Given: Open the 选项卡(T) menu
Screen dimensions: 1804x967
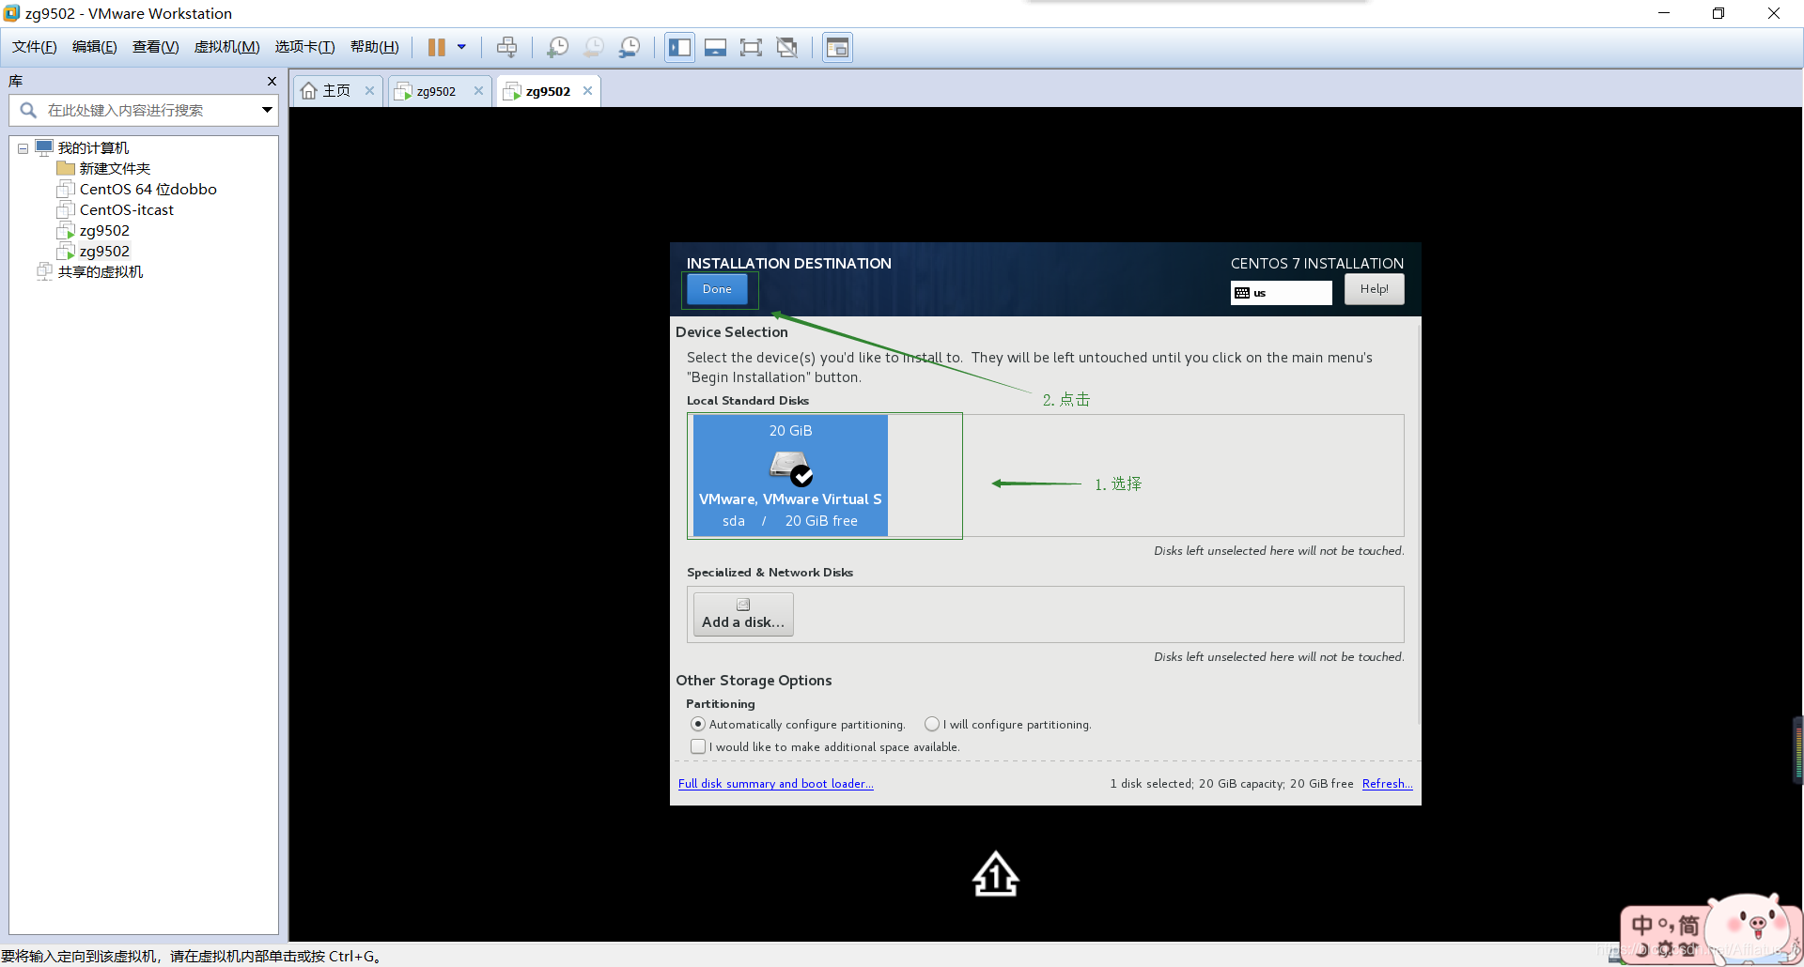Looking at the screenshot, I should click(304, 47).
